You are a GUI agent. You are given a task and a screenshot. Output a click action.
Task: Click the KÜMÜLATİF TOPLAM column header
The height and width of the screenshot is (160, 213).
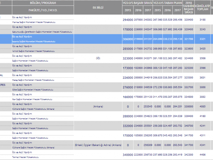click(203, 7)
